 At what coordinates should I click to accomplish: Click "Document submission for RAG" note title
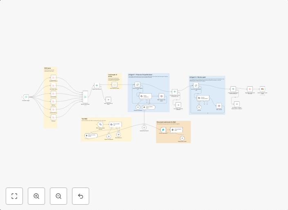pyautogui.click(x=166, y=122)
